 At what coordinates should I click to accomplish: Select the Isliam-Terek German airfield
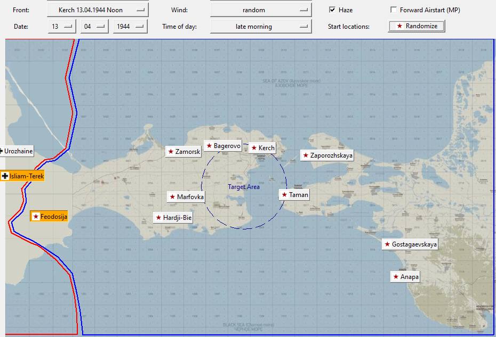coord(22,176)
